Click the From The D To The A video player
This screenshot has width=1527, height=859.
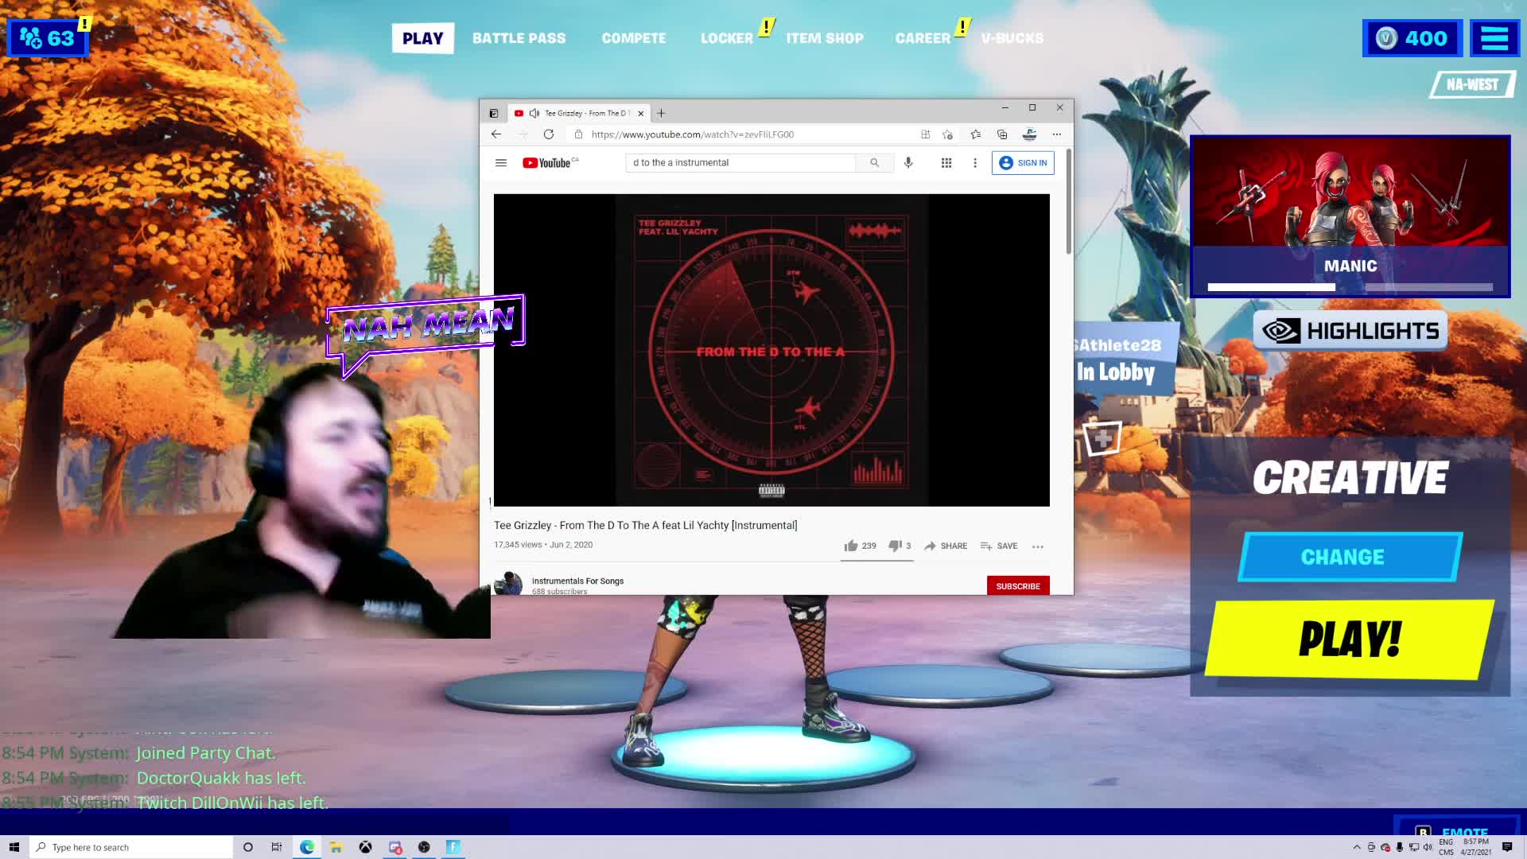coord(771,350)
